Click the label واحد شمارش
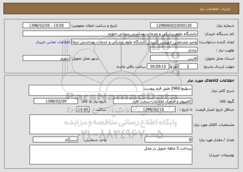This screenshot has height=172, width=243. pos(95,140)
